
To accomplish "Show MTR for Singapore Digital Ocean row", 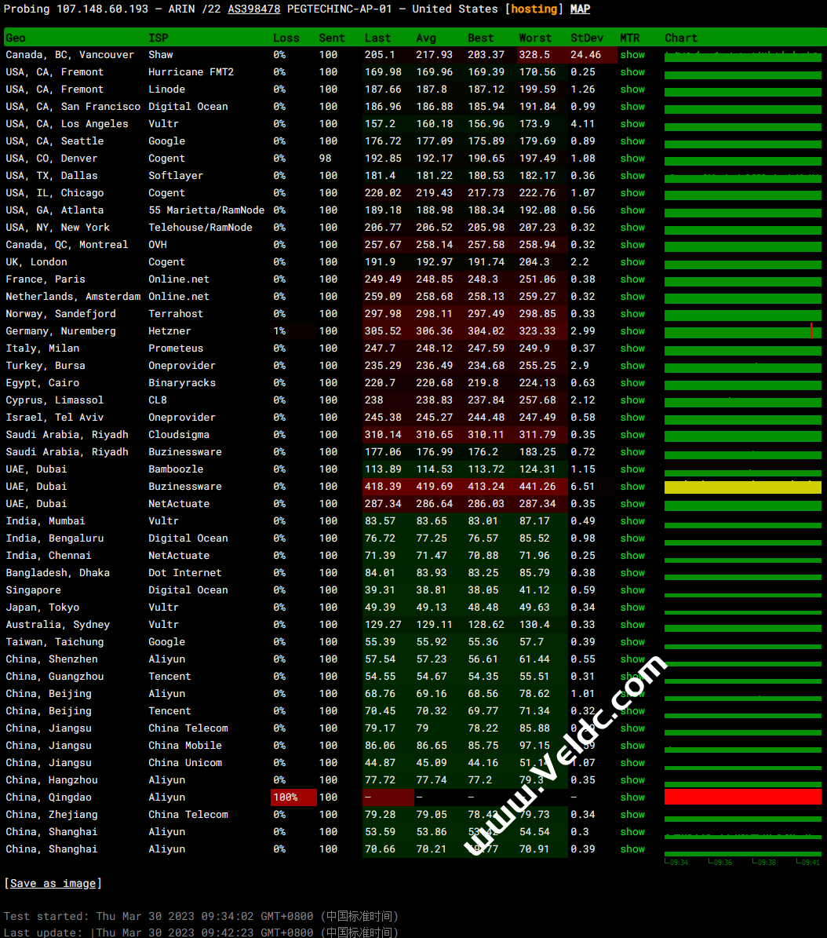I will click(x=632, y=589).
